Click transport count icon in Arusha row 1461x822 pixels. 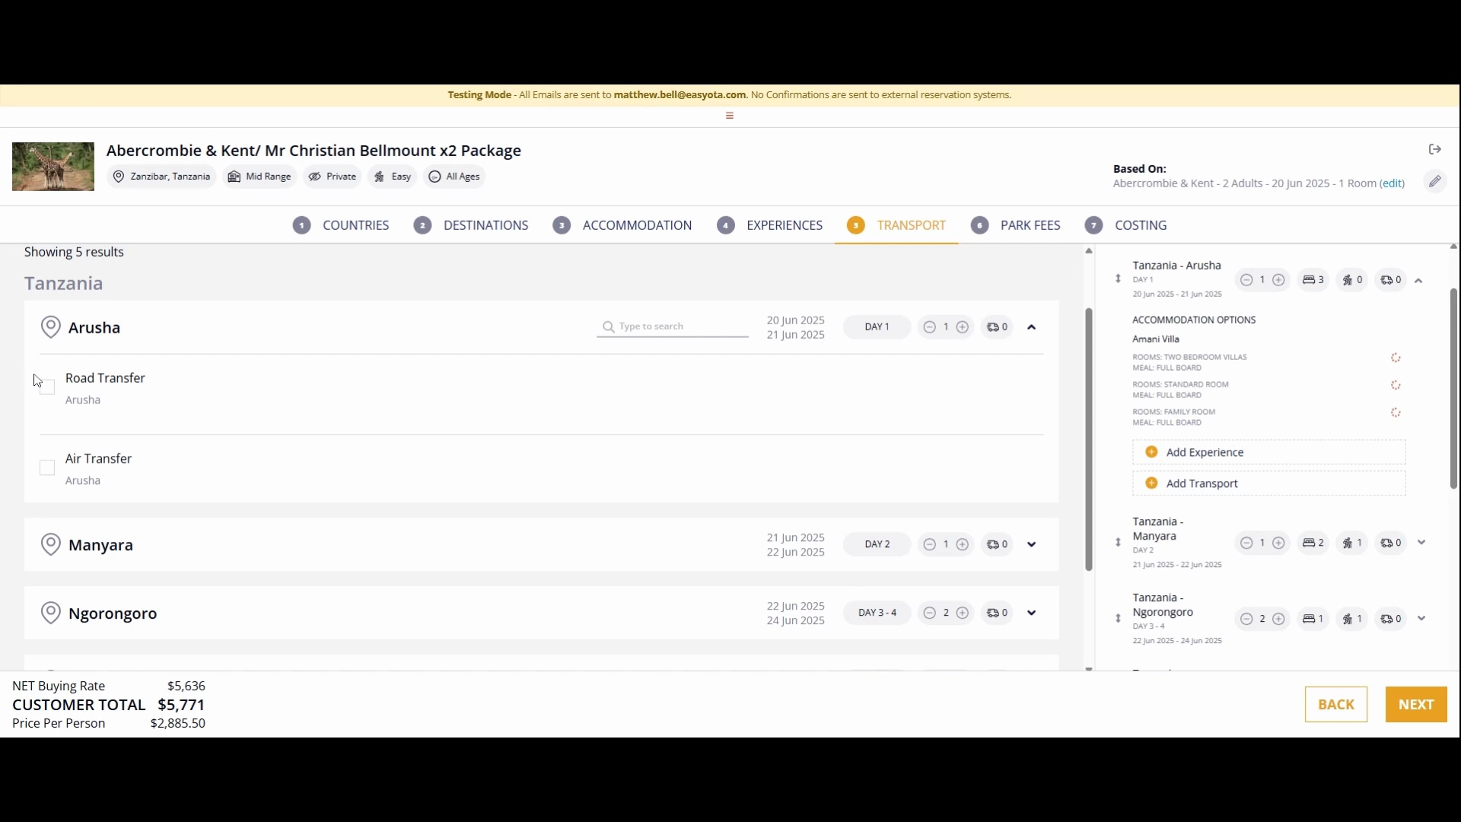point(998,327)
